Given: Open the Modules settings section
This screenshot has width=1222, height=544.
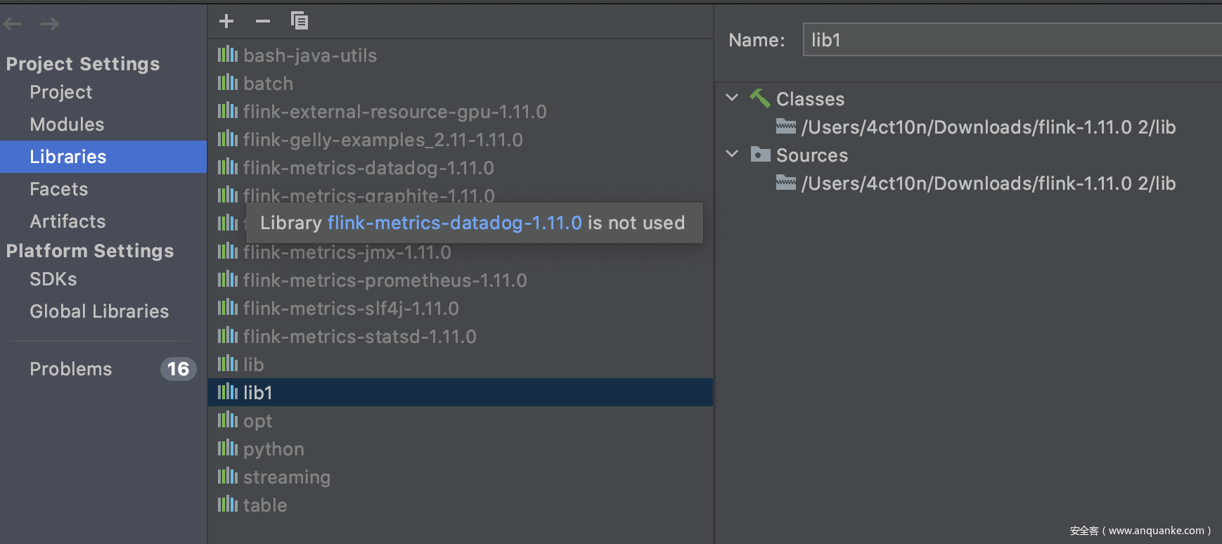Looking at the screenshot, I should [67, 124].
